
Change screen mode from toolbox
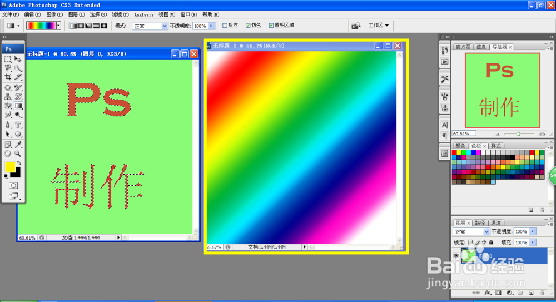click(x=13, y=196)
